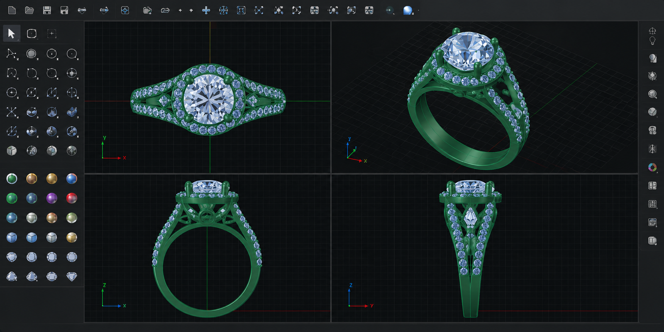Viewport: 664px width, 332px height.
Task: Choose the rounded rectangle selection tool
Action: (32, 34)
